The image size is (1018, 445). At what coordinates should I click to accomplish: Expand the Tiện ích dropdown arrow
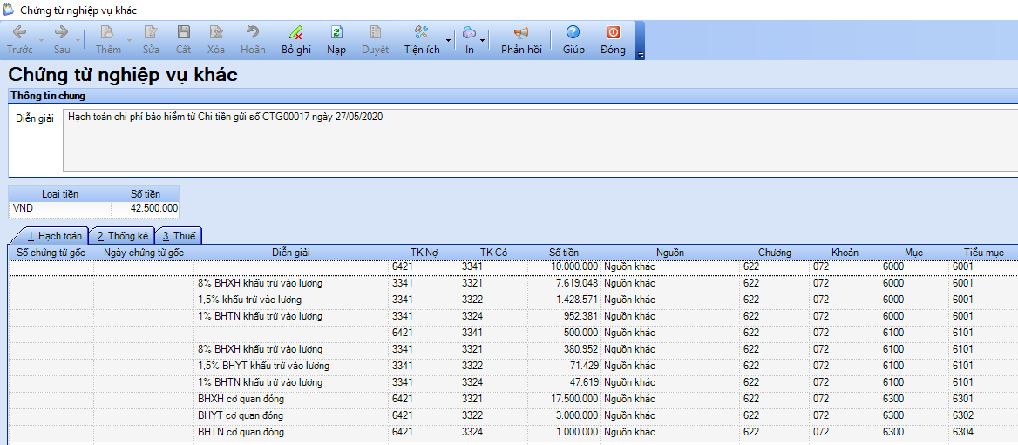pos(447,40)
